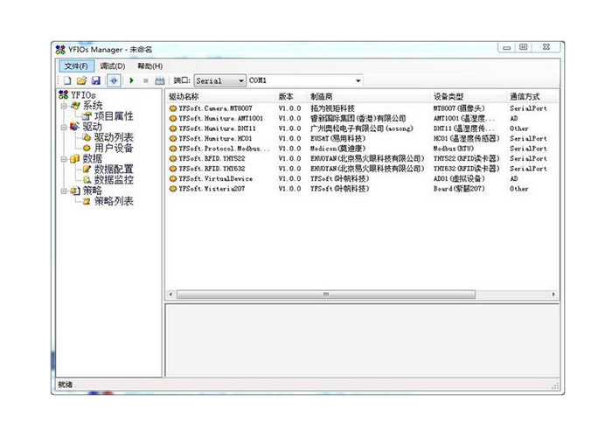Click driver icon of YFSoft.Camera.MT8007 row
This screenshot has width=612, height=437.
click(x=173, y=108)
